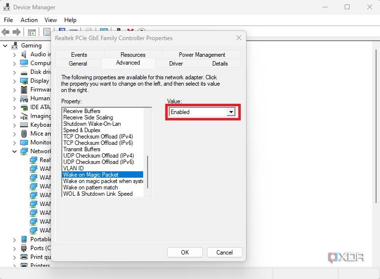
Task: Toggle the Show/Hide Console Tree toolbar icon
Action: [x=32, y=32]
